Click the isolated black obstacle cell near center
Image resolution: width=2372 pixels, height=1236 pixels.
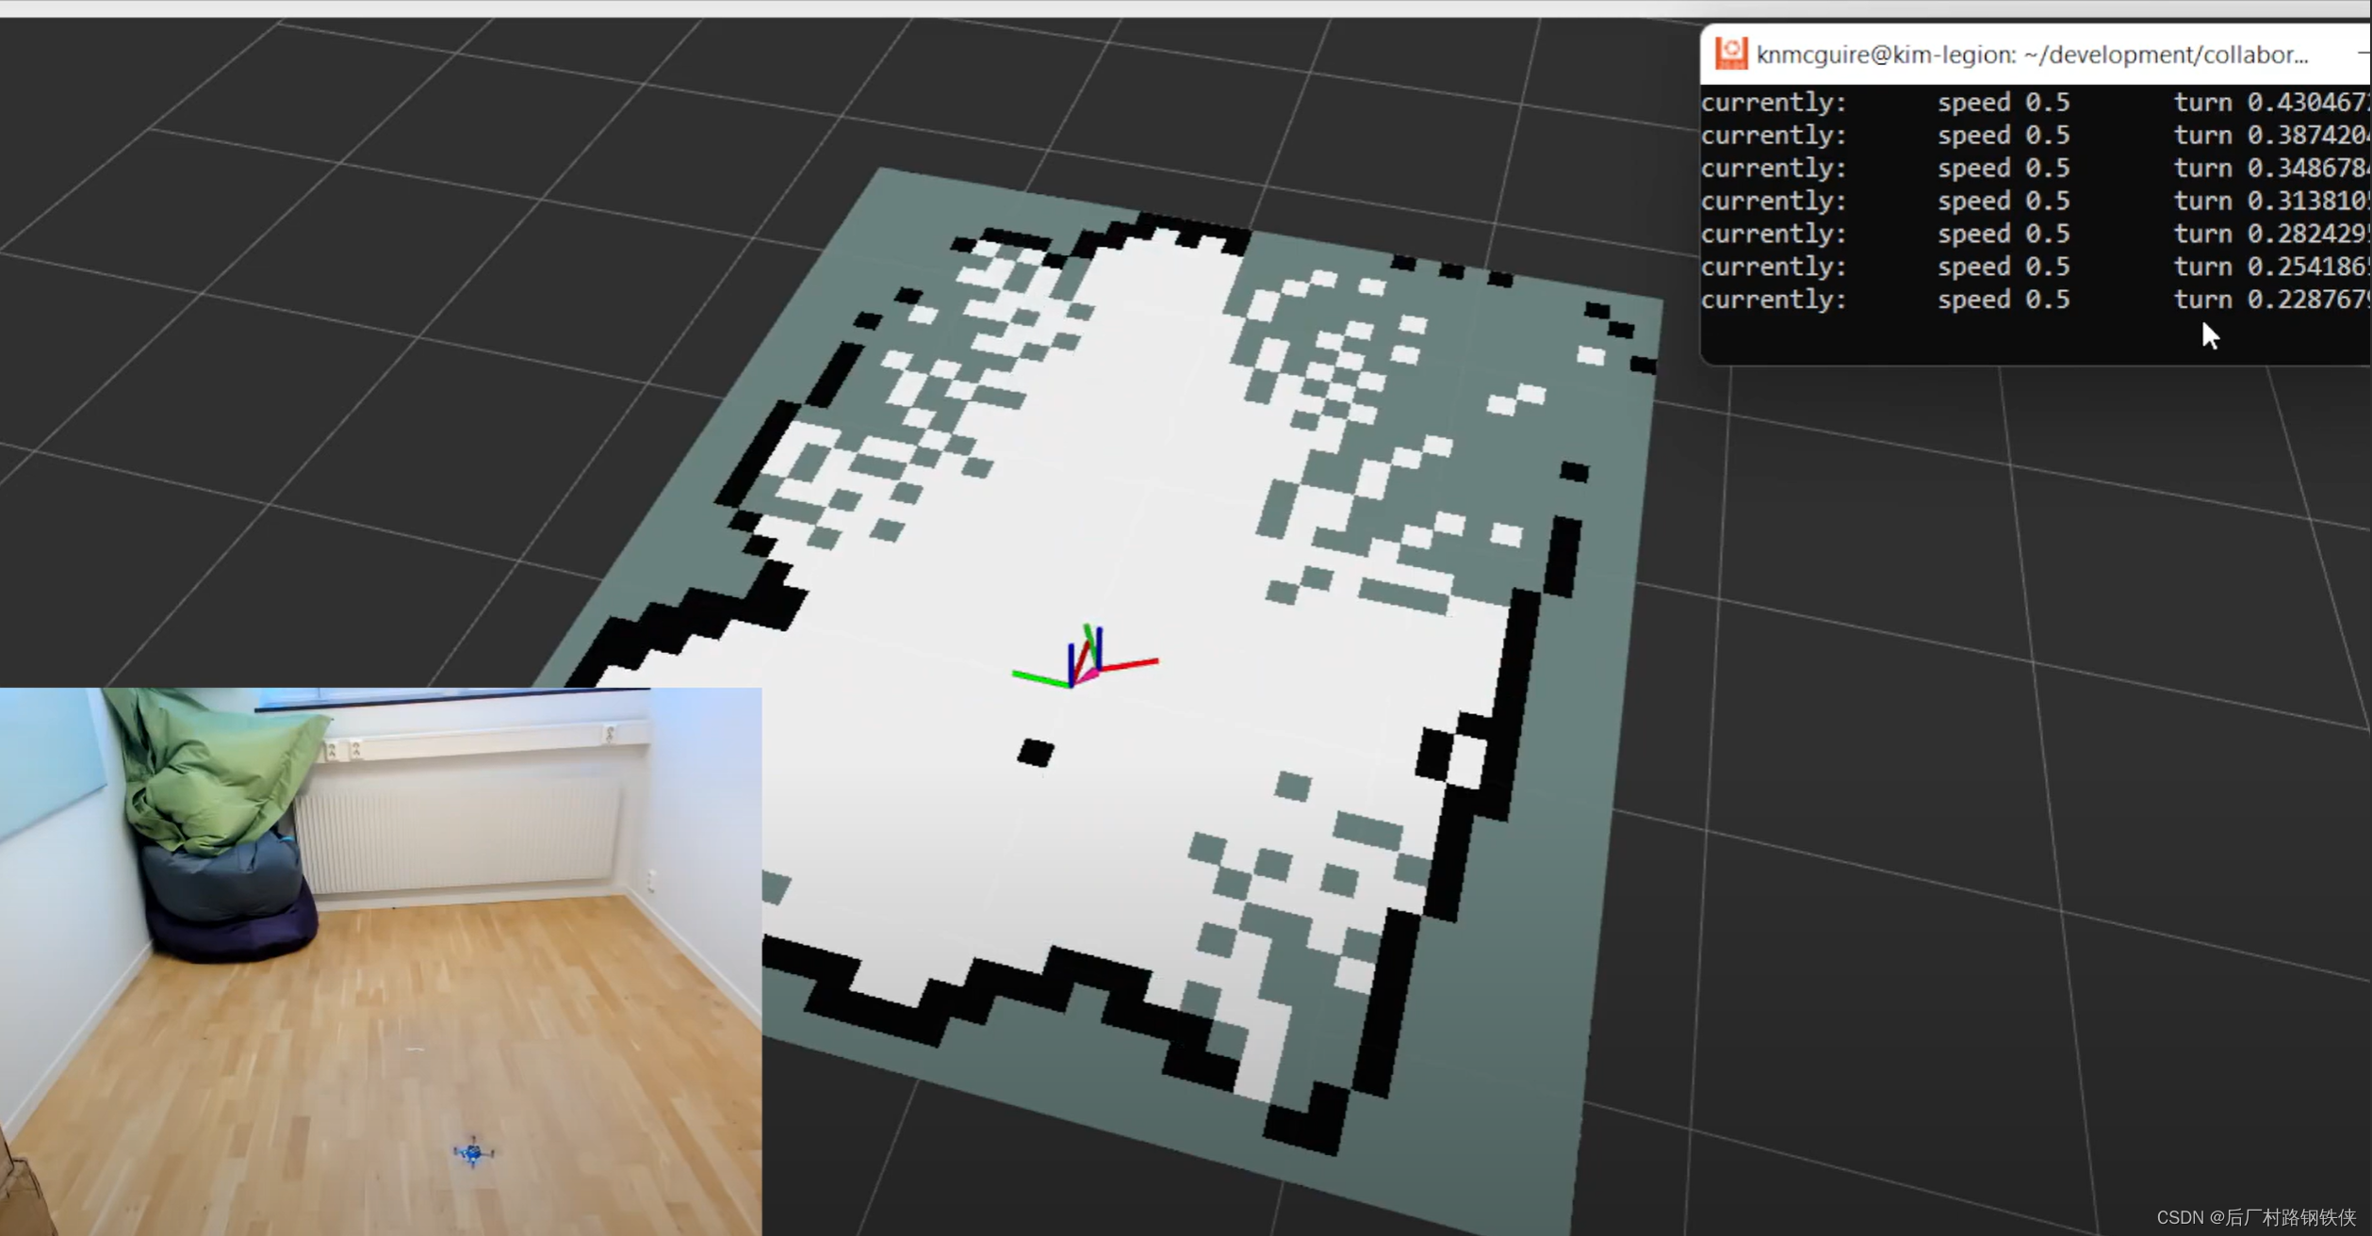coord(1036,753)
